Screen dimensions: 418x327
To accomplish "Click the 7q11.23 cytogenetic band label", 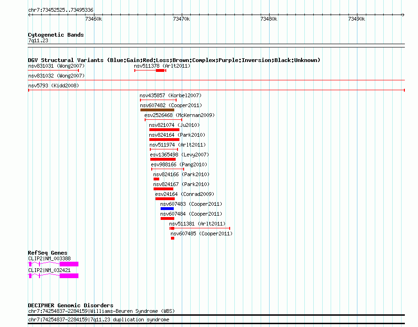I will (x=38, y=40).
